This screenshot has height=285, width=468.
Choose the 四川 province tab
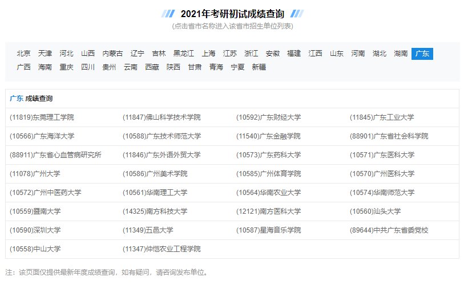click(x=88, y=67)
